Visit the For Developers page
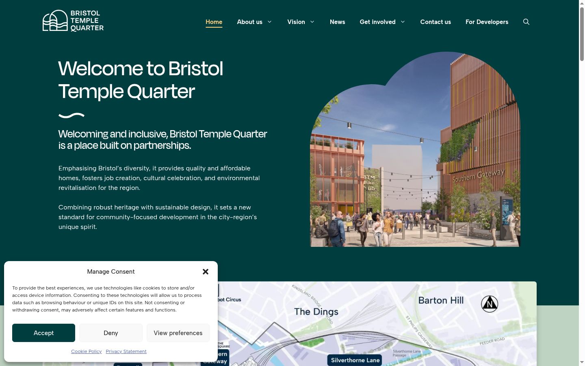 (x=487, y=22)
